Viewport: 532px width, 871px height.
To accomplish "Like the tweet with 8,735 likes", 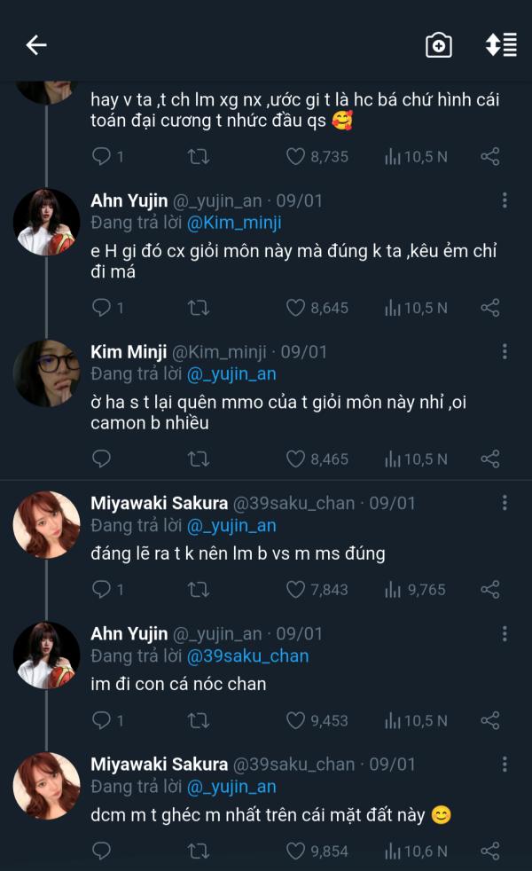I will [295, 156].
